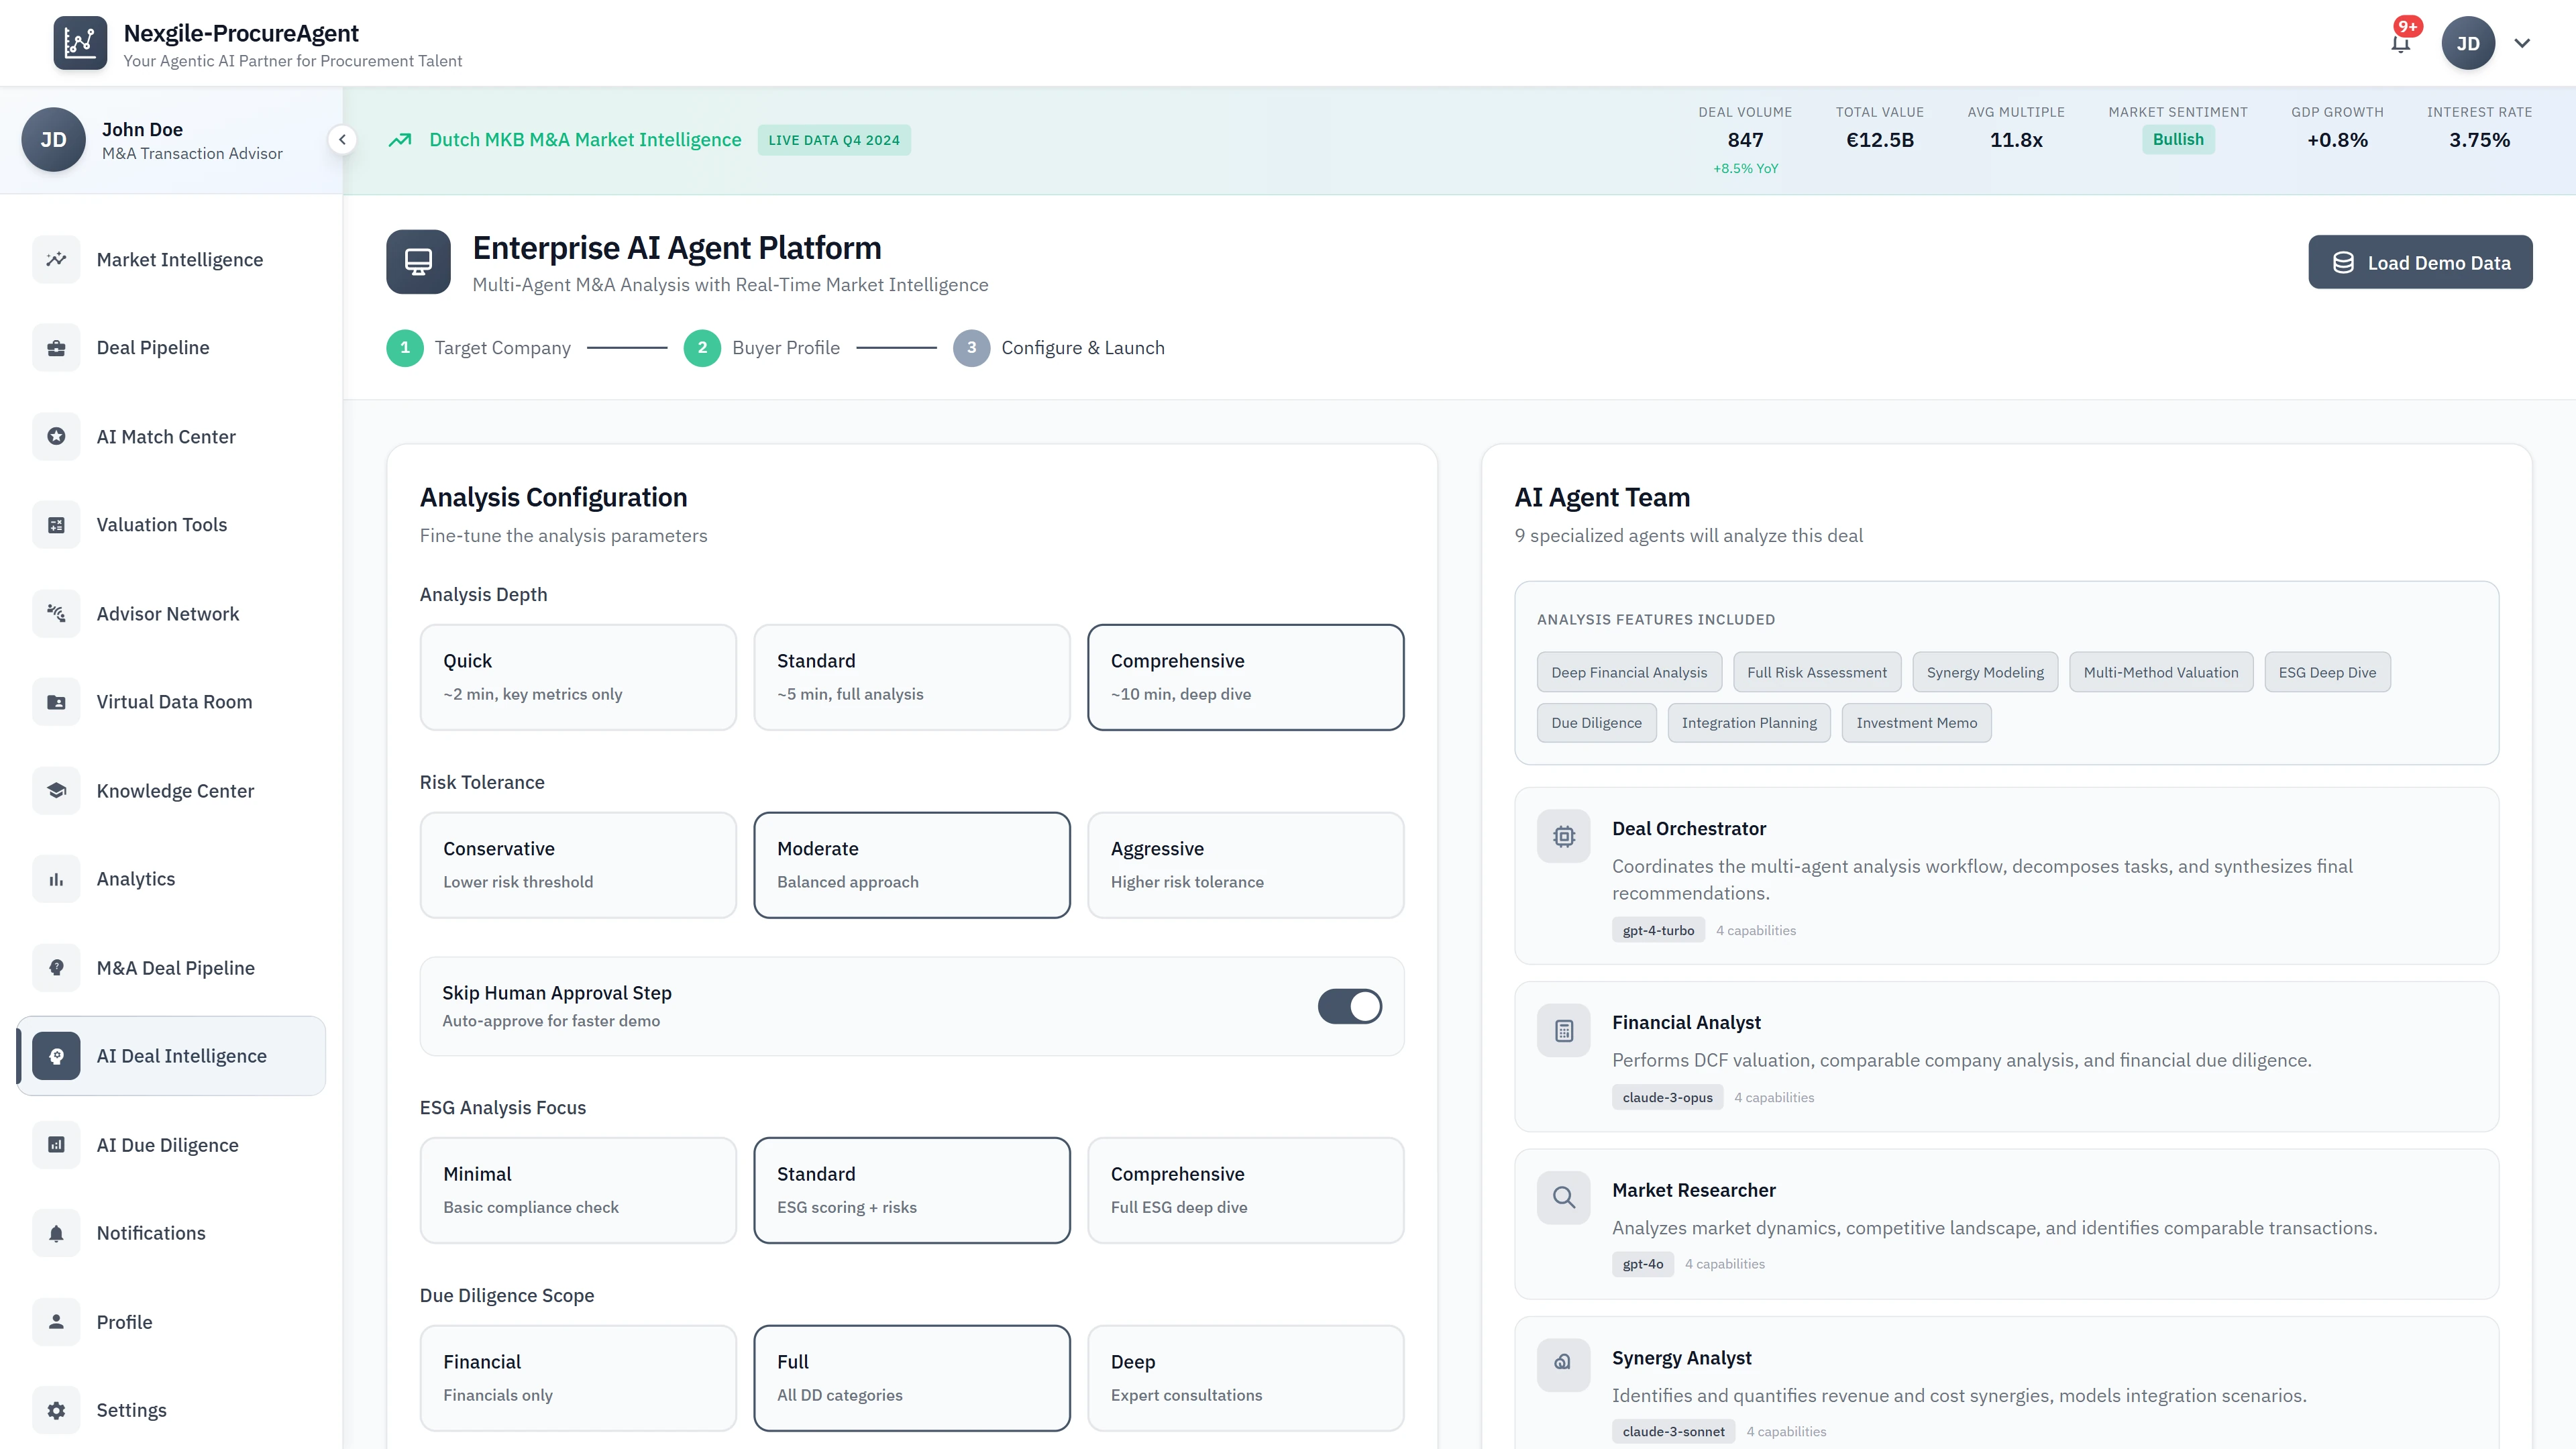This screenshot has height=1449, width=2576.
Task: Click the Settings gear icon
Action: (x=56, y=1409)
